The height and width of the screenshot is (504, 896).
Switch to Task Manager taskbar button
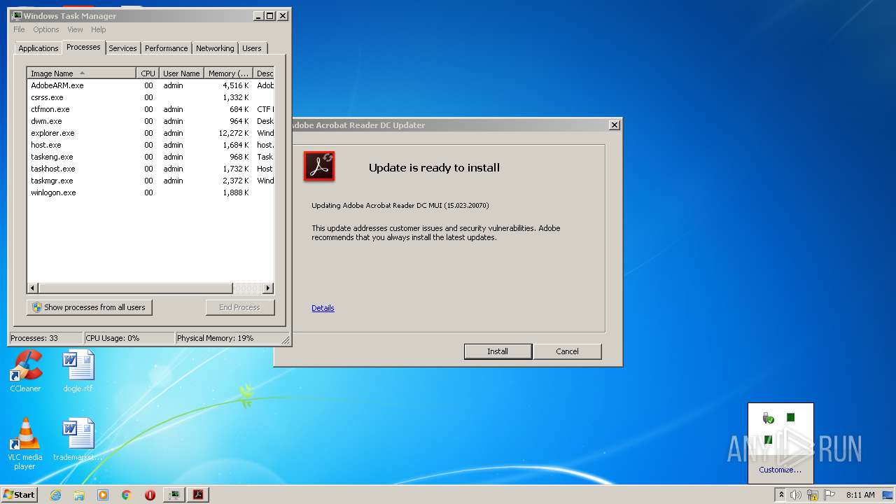(174, 495)
